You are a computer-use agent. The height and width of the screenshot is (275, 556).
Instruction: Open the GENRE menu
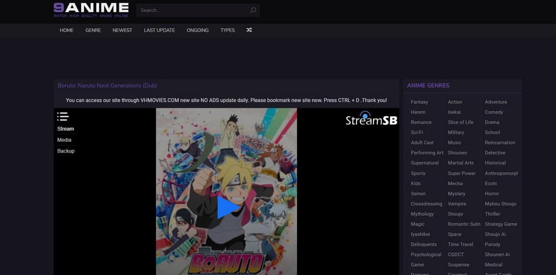click(93, 30)
